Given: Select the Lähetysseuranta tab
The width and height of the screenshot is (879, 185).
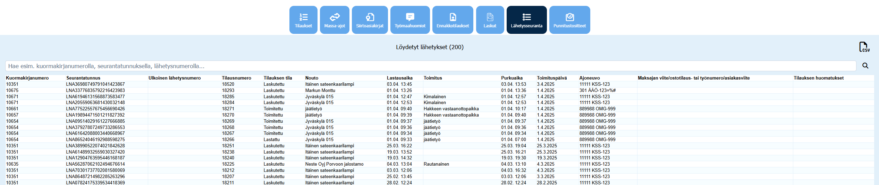Looking at the screenshot, I should coord(526,20).
